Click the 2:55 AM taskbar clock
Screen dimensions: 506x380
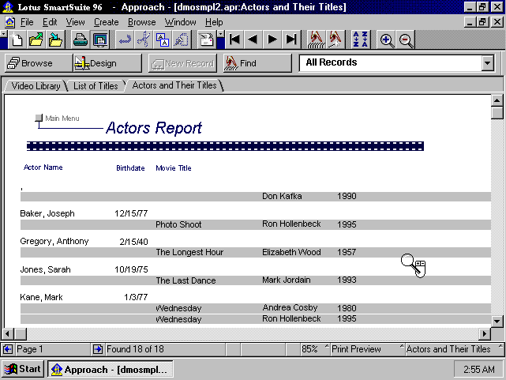point(478,369)
